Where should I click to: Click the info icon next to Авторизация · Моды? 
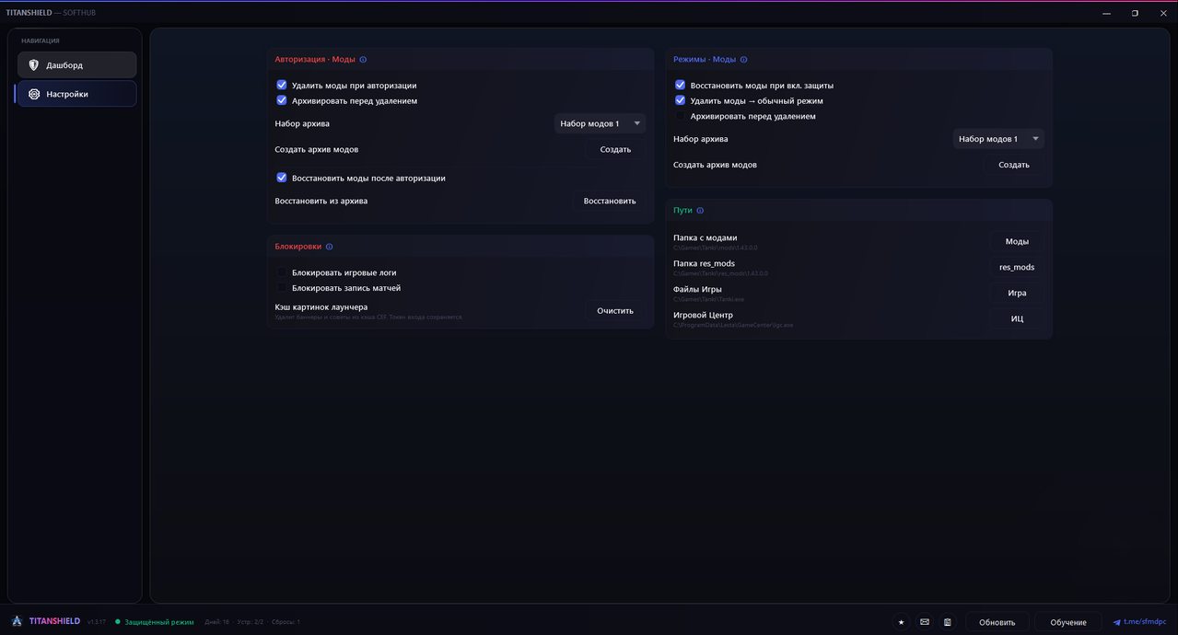point(363,60)
